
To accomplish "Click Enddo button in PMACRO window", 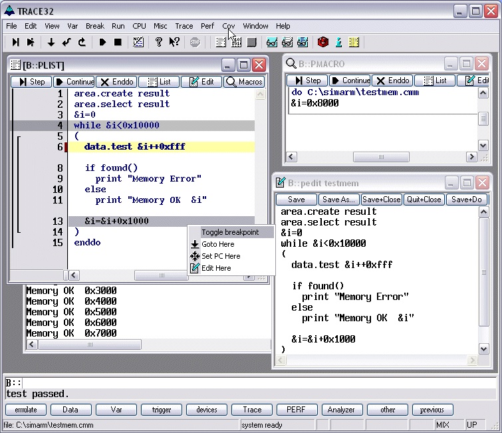I will (x=392, y=80).
